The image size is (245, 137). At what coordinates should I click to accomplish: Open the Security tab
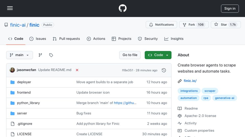148,39
